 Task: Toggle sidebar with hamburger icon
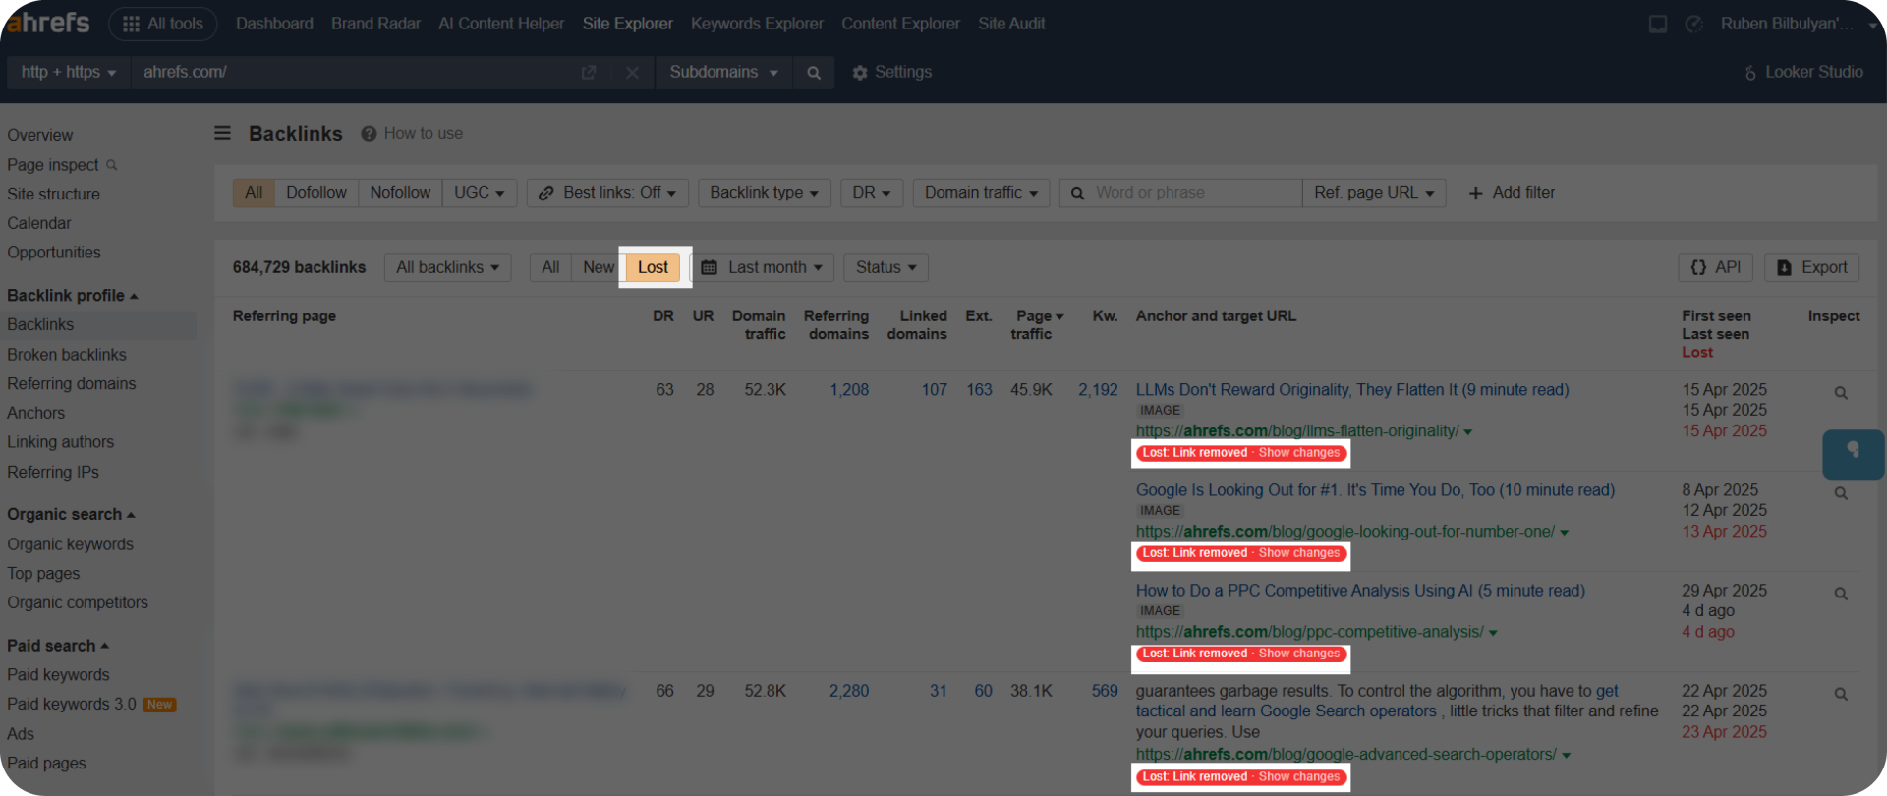223,133
